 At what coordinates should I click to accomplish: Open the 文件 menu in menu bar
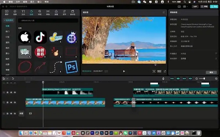pyautogui.click(x=18, y=2)
